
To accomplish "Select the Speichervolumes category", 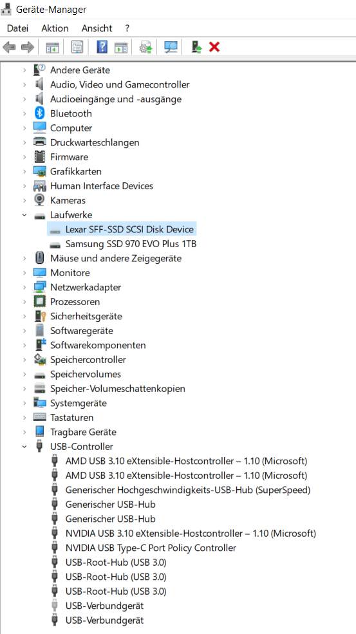I will point(86,375).
